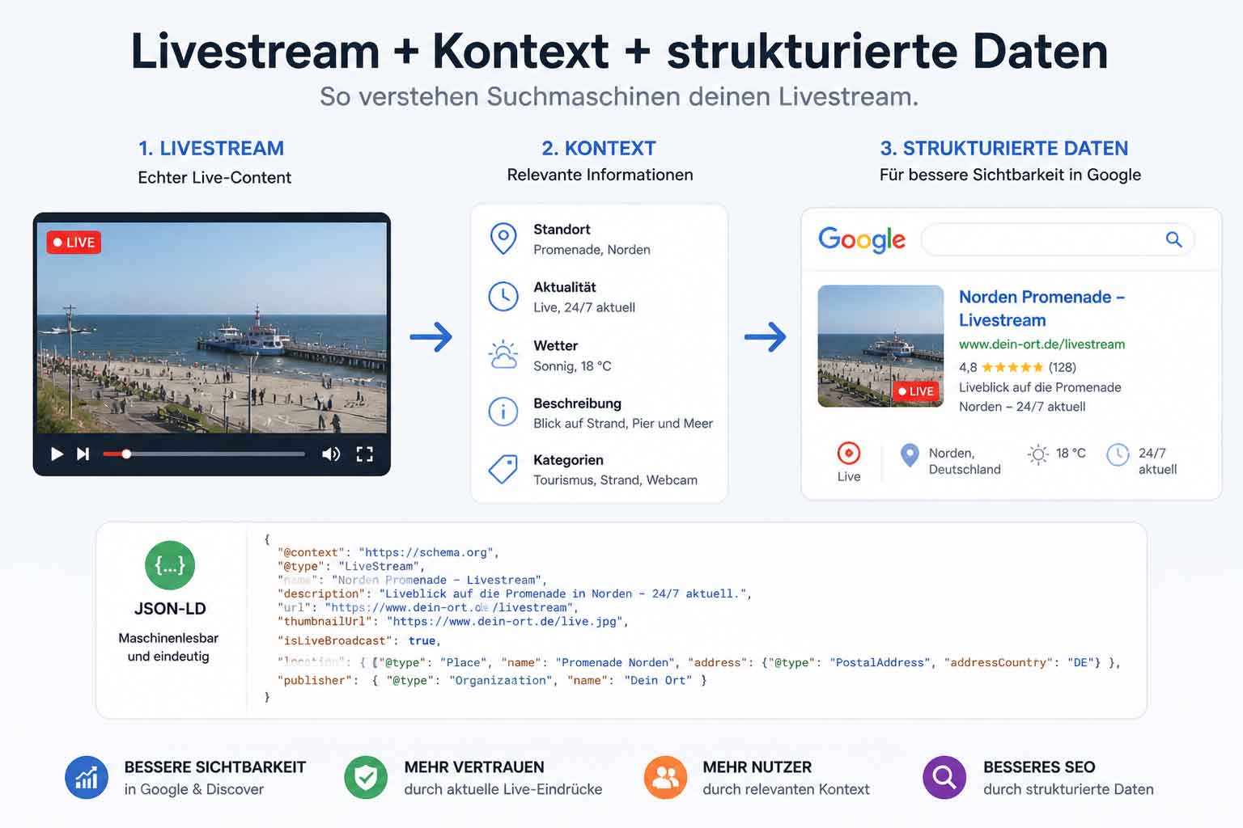The width and height of the screenshot is (1243, 828).
Task: Click the Besseres SEO magnifier icon
Action: pyautogui.click(x=944, y=778)
